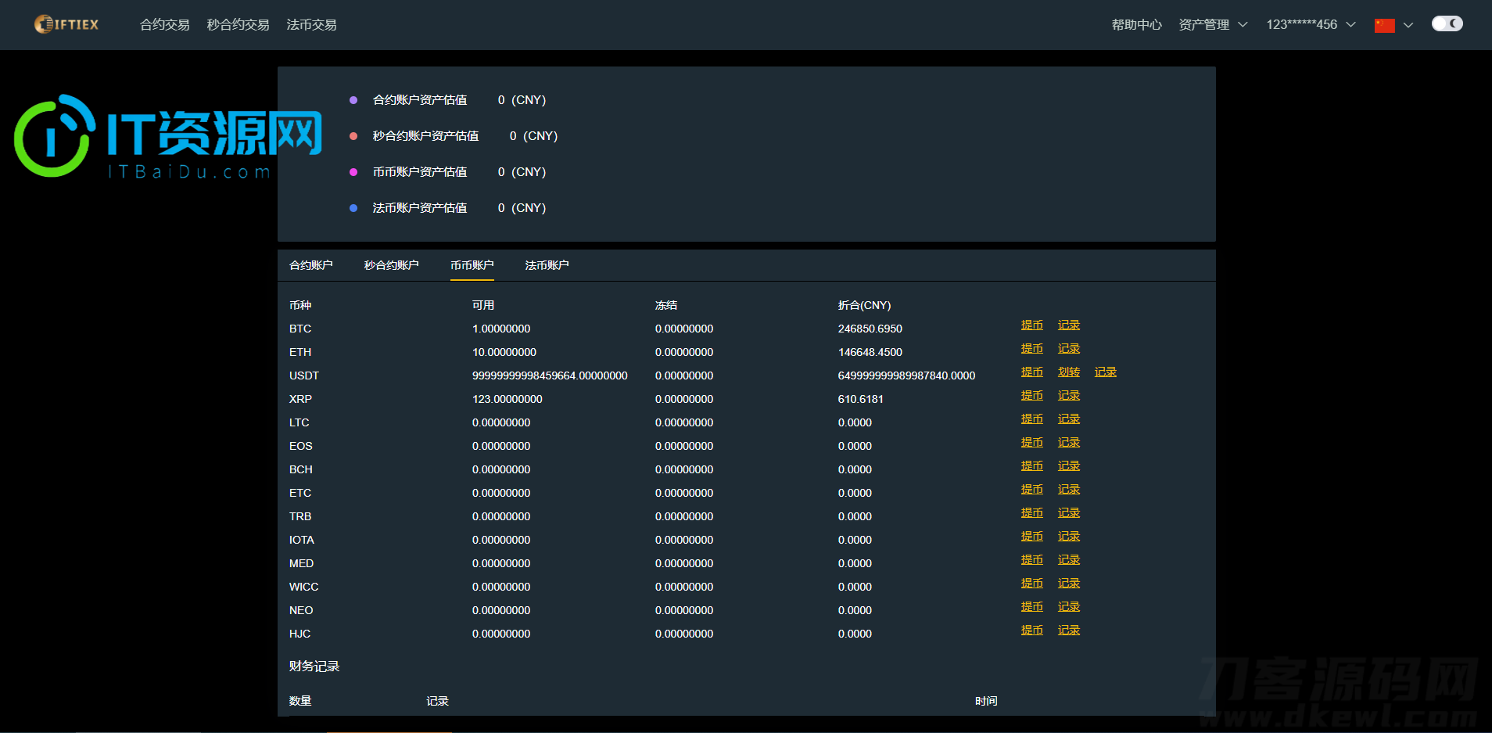Open 记录 for ETH
The width and height of the screenshot is (1492, 733).
point(1068,349)
